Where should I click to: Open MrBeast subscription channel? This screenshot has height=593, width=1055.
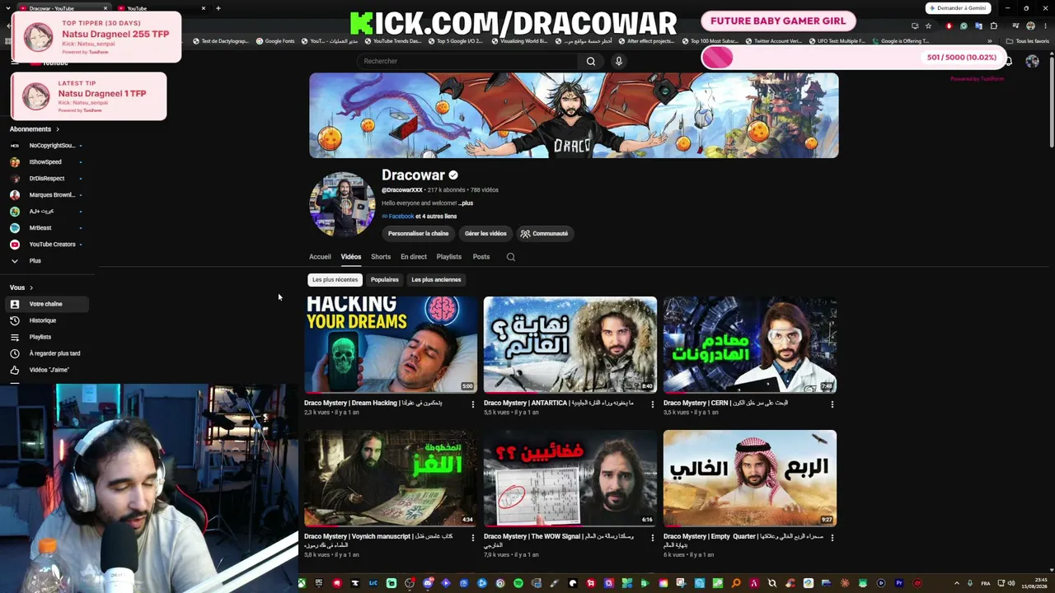[46, 228]
